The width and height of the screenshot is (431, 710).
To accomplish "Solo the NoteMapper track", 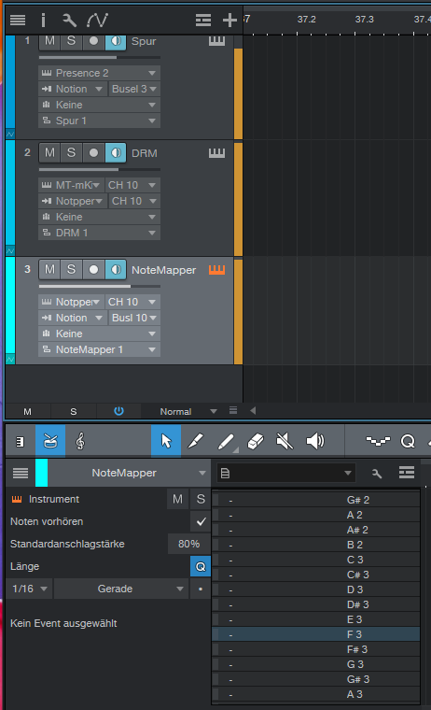I will click(x=71, y=270).
